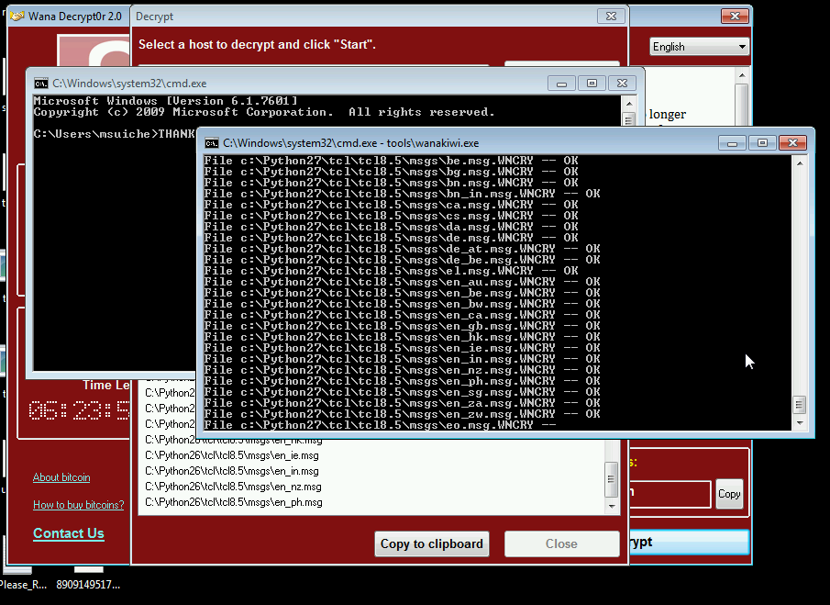This screenshot has height=605, width=830.
Task: Select the en_nz.msg row in the Decrypt list
Action: coord(234,487)
